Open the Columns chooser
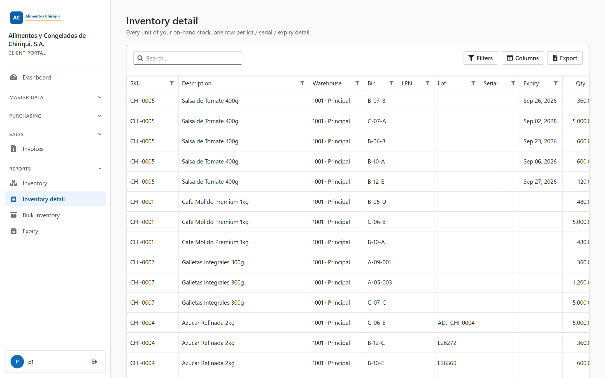The width and height of the screenshot is (605, 378). point(523,58)
